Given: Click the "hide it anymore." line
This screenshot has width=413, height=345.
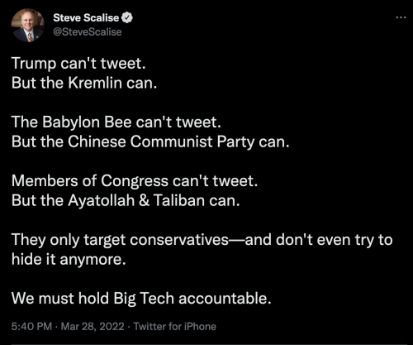Looking at the screenshot, I should coord(69,260).
